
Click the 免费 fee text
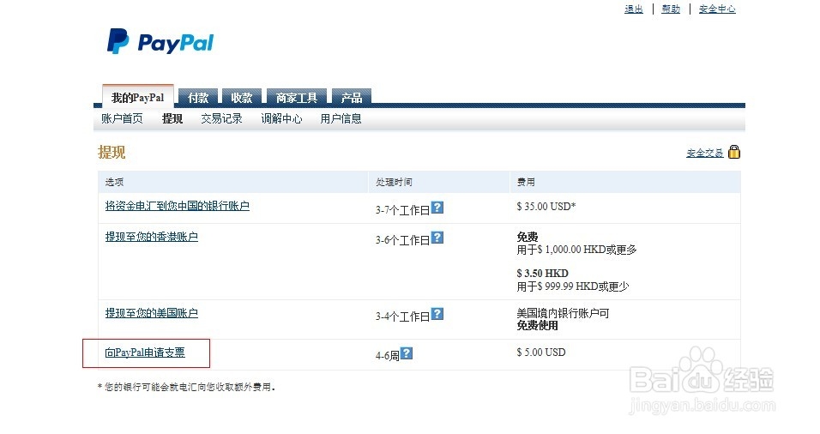click(528, 237)
